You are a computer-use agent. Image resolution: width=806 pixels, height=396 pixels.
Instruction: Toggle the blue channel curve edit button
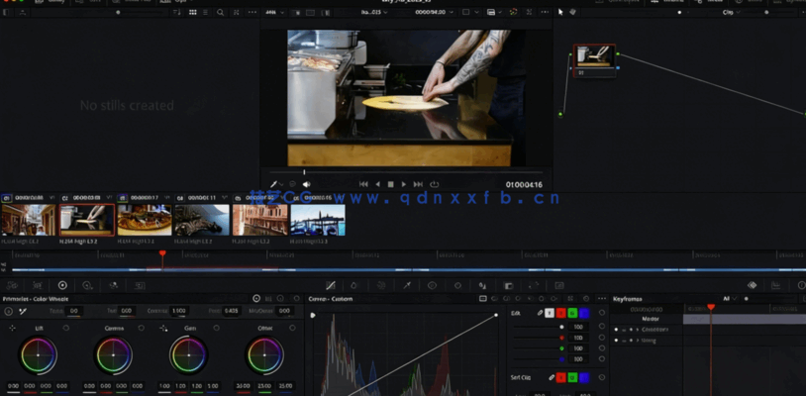click(x=584, y=313)
